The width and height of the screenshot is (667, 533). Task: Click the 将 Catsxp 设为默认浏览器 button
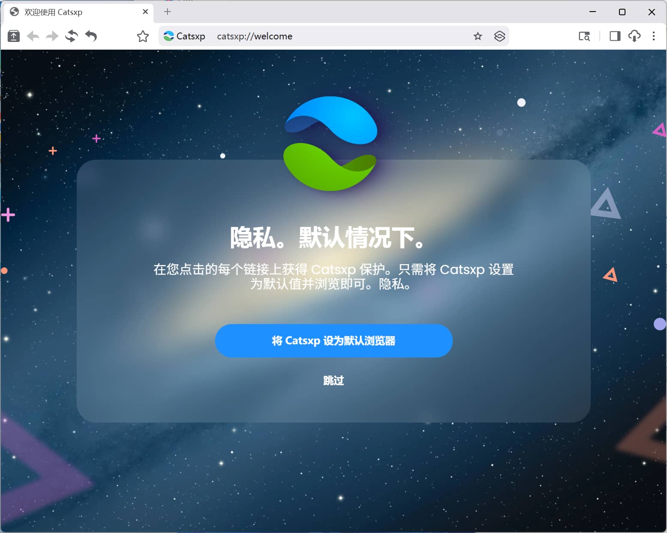(334, 341)
